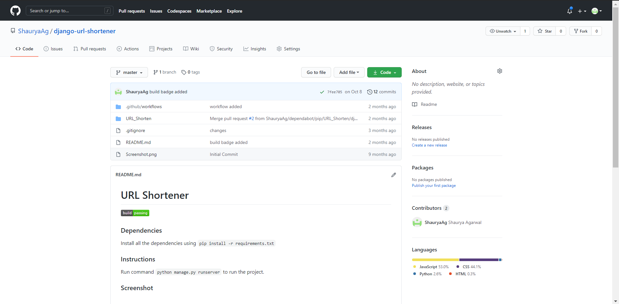Click the watchers count 1

[x=525, y=31]
